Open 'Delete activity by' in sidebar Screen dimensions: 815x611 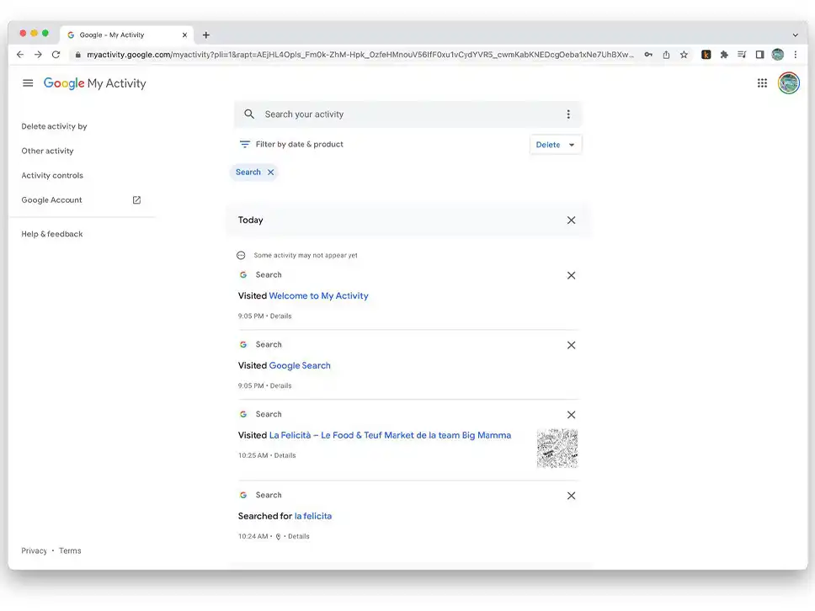54,126
